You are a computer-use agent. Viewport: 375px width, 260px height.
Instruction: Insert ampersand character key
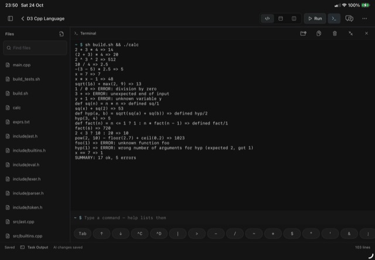point(349,234)
